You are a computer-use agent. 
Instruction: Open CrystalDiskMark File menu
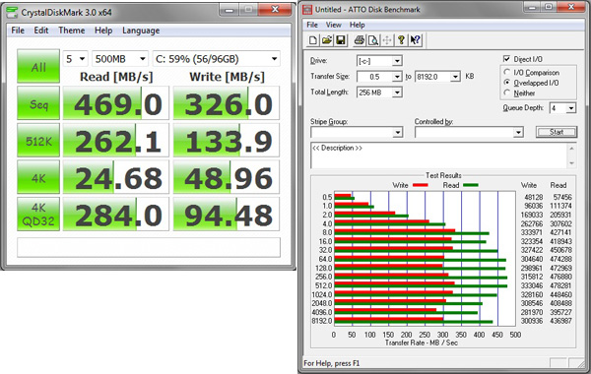(x=18, y=31)
